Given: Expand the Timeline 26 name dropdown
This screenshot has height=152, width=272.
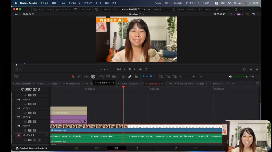Looking at the screenshot, I should (144, 14).
